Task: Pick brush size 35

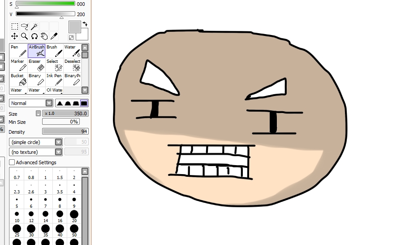Action: [x=45, y=231]
